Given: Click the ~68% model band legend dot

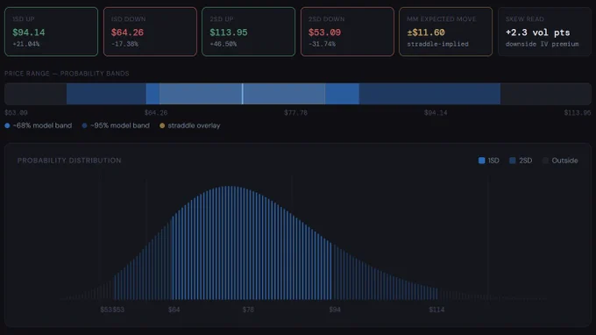Looking at the screenshot, I should (7, 125).
